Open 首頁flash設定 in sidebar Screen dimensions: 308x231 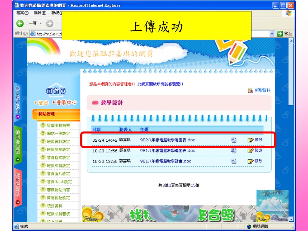[x=59, y=182]
